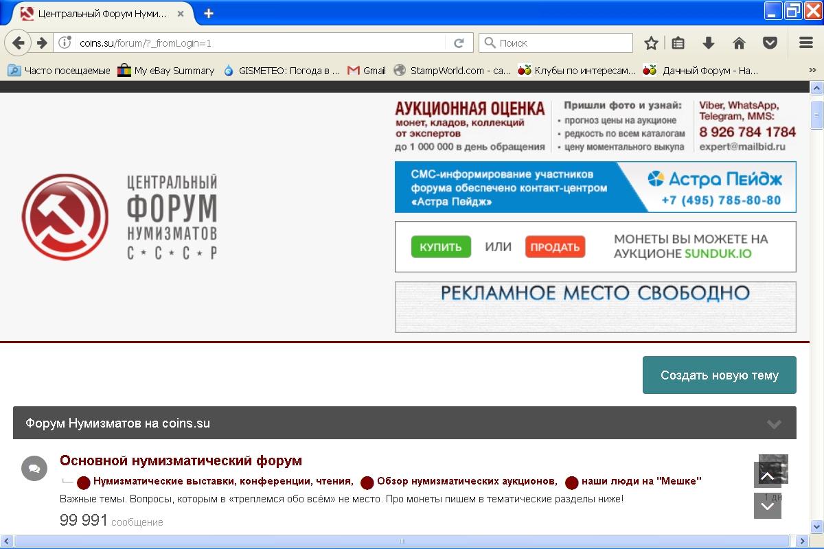Open the 'наши люди на "Мешке"' subforum
The height and width of the screenshot is (549, 824).
(x=641, y=481)
